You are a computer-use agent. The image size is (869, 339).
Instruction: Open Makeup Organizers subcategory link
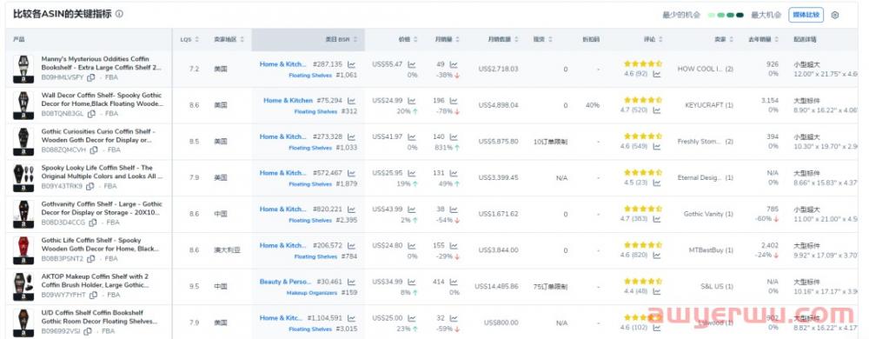[311, 292]
